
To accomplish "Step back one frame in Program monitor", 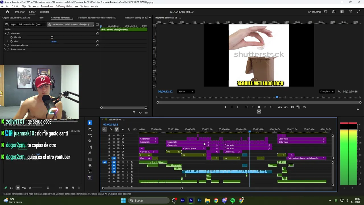I will pyautogui.click(x=253, y=107).
